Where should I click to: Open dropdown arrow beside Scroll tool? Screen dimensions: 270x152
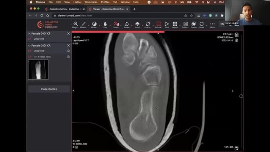[143, 25]
